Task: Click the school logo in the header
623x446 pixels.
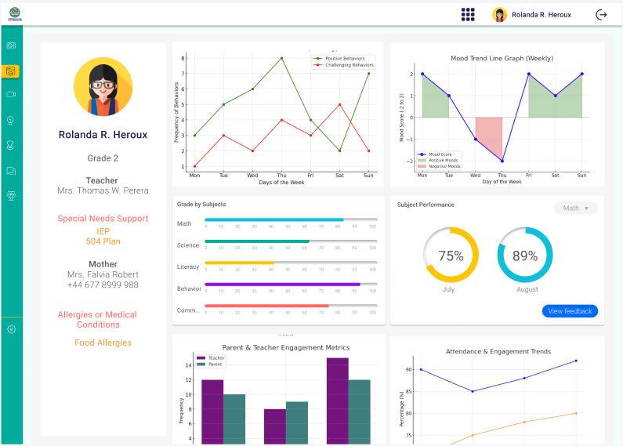Action: (13, 14)
